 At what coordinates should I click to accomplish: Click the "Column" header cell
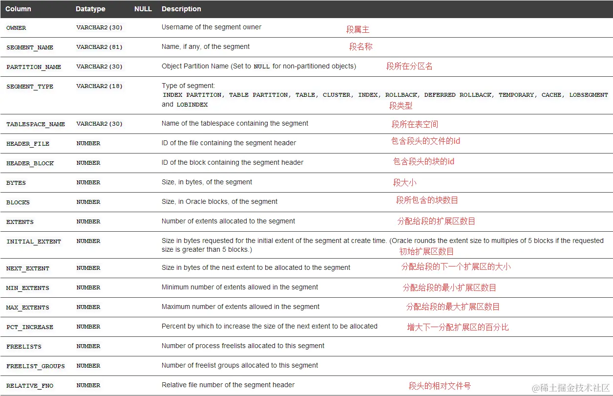[x=19, y=9]
